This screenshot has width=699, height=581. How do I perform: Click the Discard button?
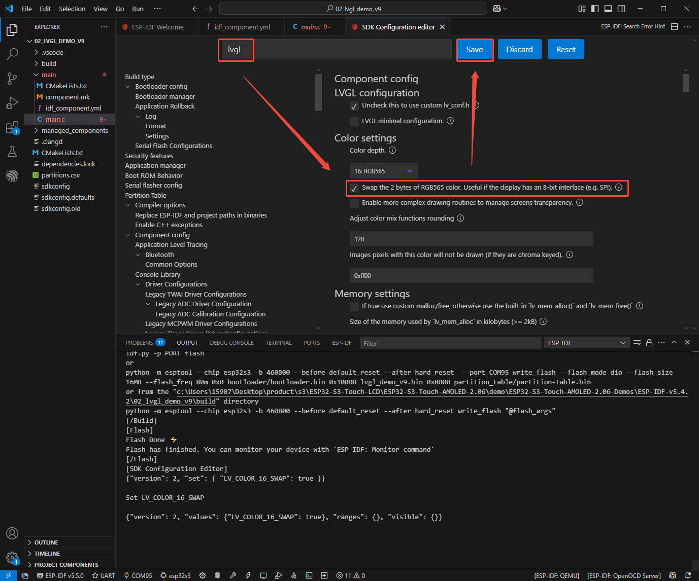(519, 50)
